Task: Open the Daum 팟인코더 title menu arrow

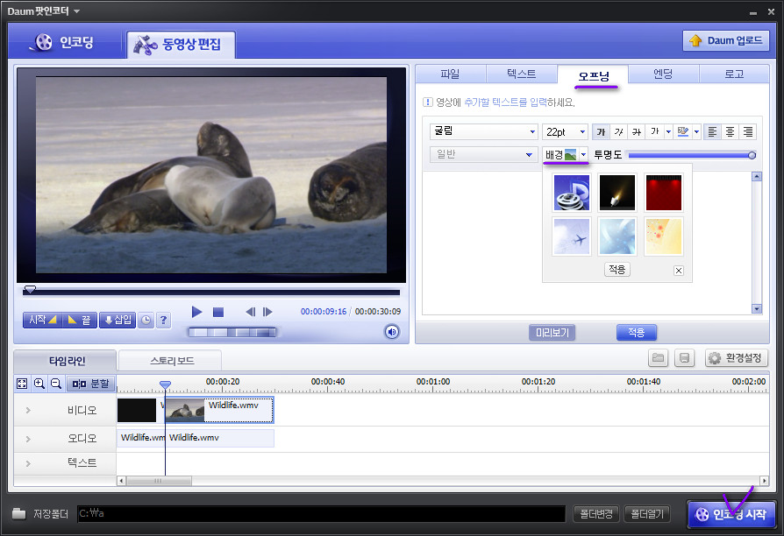Action: click(76, 11)
